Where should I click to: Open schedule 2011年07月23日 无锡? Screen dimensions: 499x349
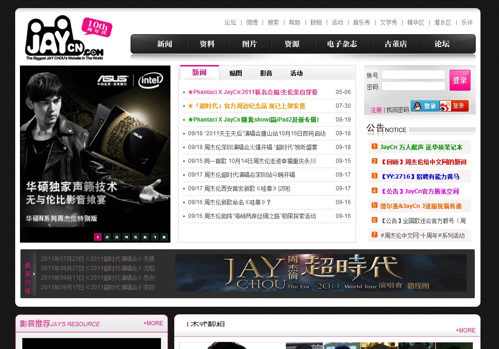point(97,259)
